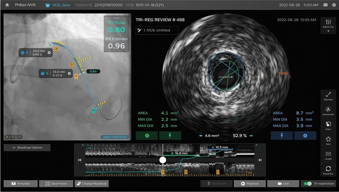339x192 pixels.
Task: Click patient name DOE, Jane
Action: point(61,5)
